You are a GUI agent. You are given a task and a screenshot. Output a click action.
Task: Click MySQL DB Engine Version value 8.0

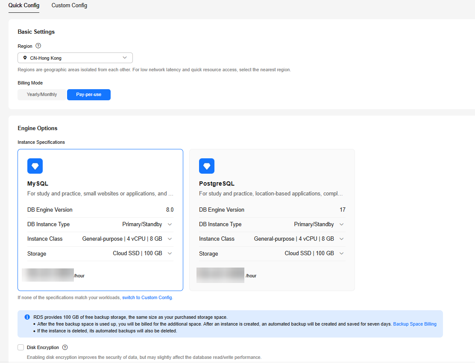pyautogui.click(x=170, y=210)
